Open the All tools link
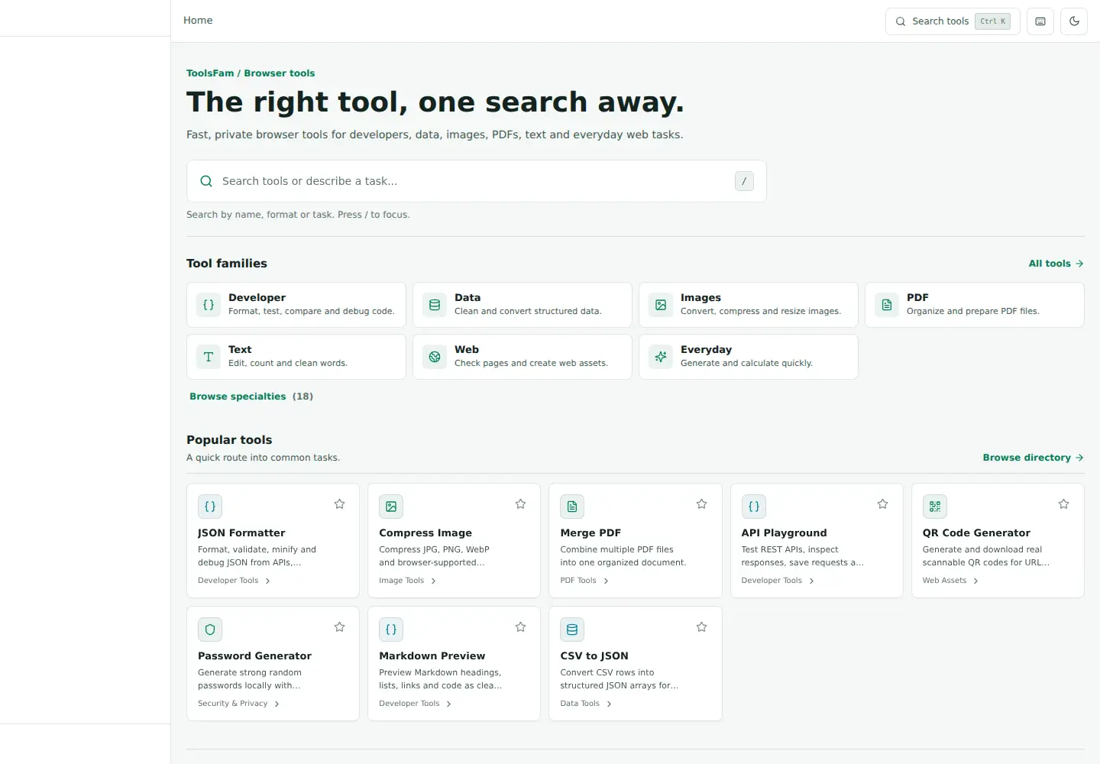Screen dimensions: 1100x764 pyautogui.click(x=1056, y=264)
